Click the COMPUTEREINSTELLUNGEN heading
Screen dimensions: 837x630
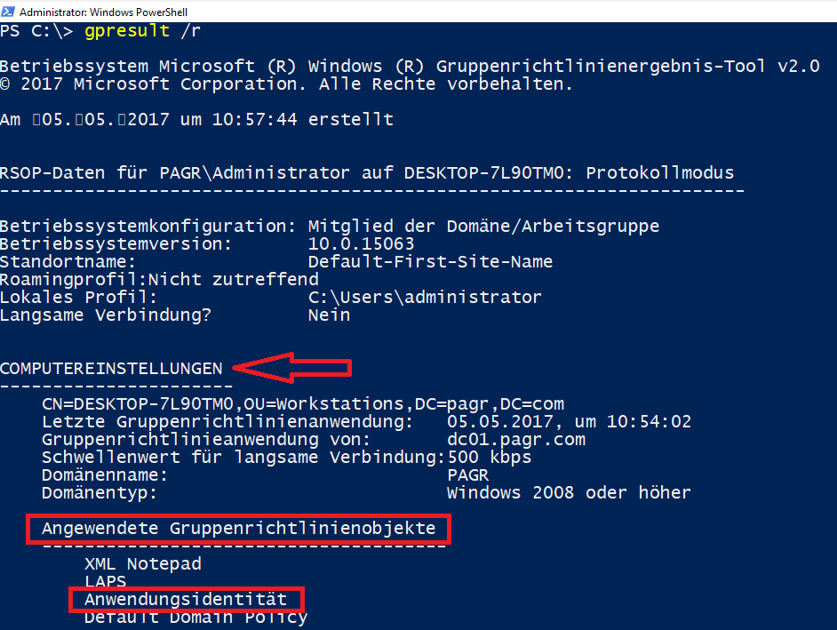point(111,368)
